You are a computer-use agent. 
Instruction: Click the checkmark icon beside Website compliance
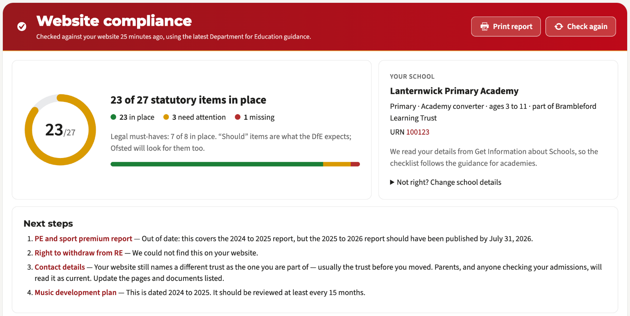[x=22, y=27]
